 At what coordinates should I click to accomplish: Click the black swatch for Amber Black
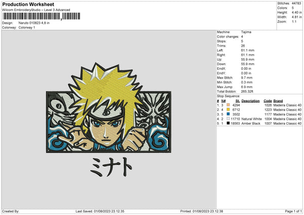coord(228,123)
